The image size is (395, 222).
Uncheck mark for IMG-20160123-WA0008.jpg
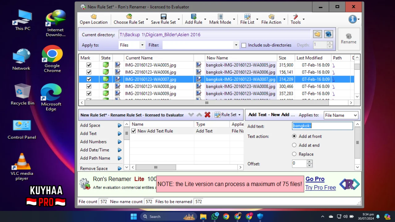tap(89, 86)
